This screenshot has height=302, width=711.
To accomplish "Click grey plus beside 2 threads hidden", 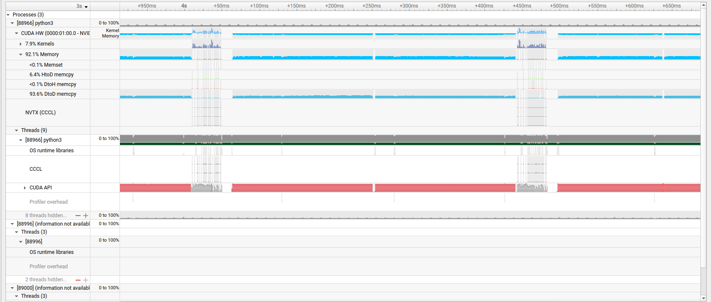I will (x=86, y=280).
